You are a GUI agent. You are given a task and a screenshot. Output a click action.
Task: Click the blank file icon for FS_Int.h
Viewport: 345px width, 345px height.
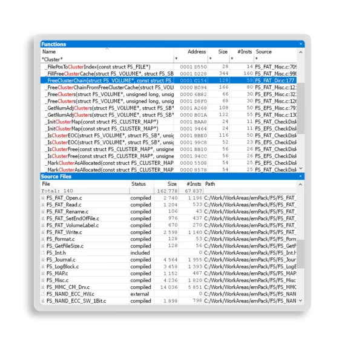(x=43, y=252)
